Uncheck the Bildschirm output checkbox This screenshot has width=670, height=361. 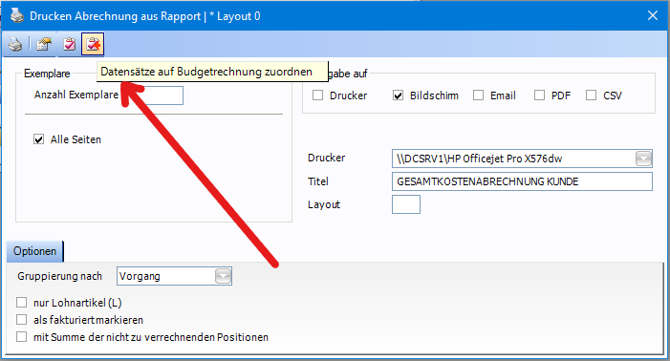398,96
